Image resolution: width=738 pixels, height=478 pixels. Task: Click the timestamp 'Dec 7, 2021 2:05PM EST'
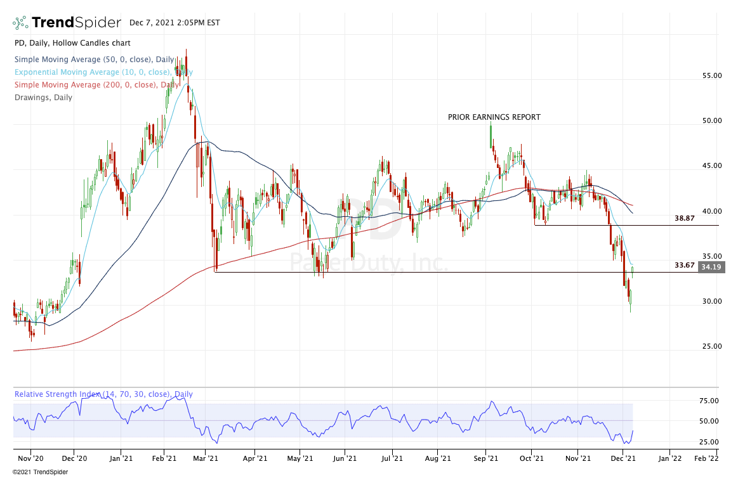click(175, 23)
